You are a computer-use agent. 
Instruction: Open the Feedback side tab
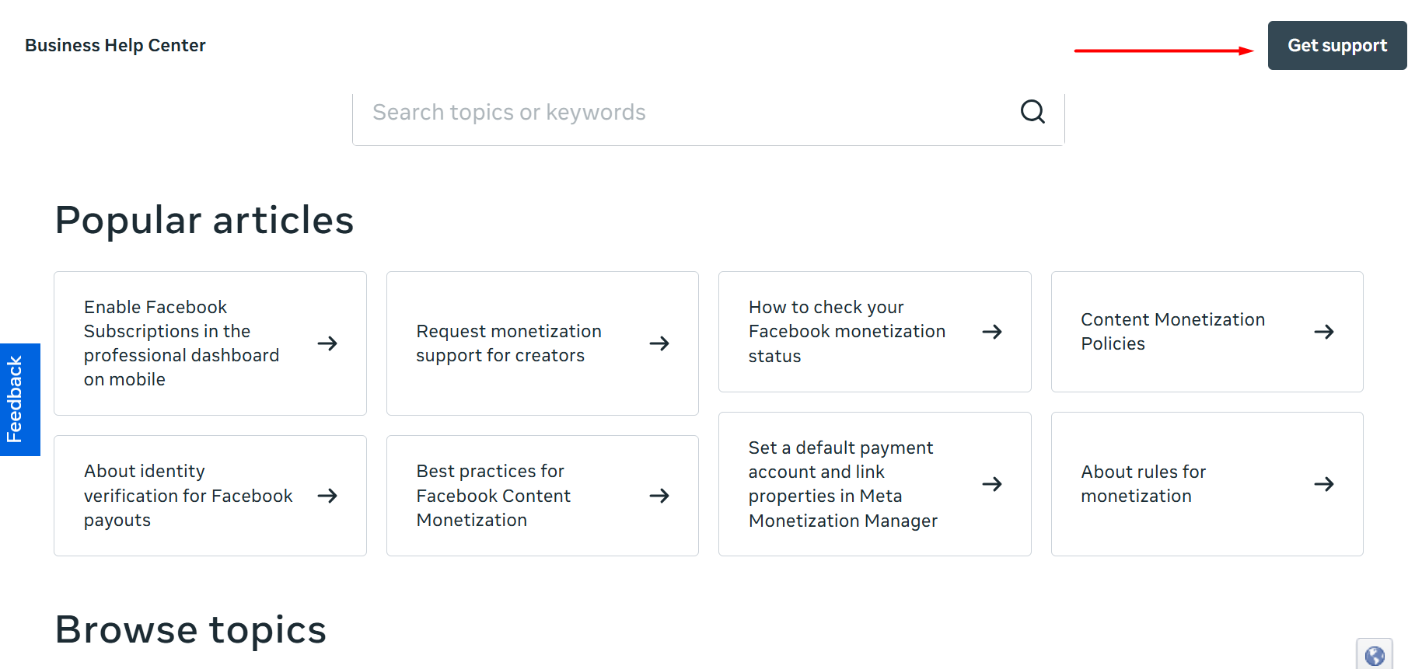(19, 399)
